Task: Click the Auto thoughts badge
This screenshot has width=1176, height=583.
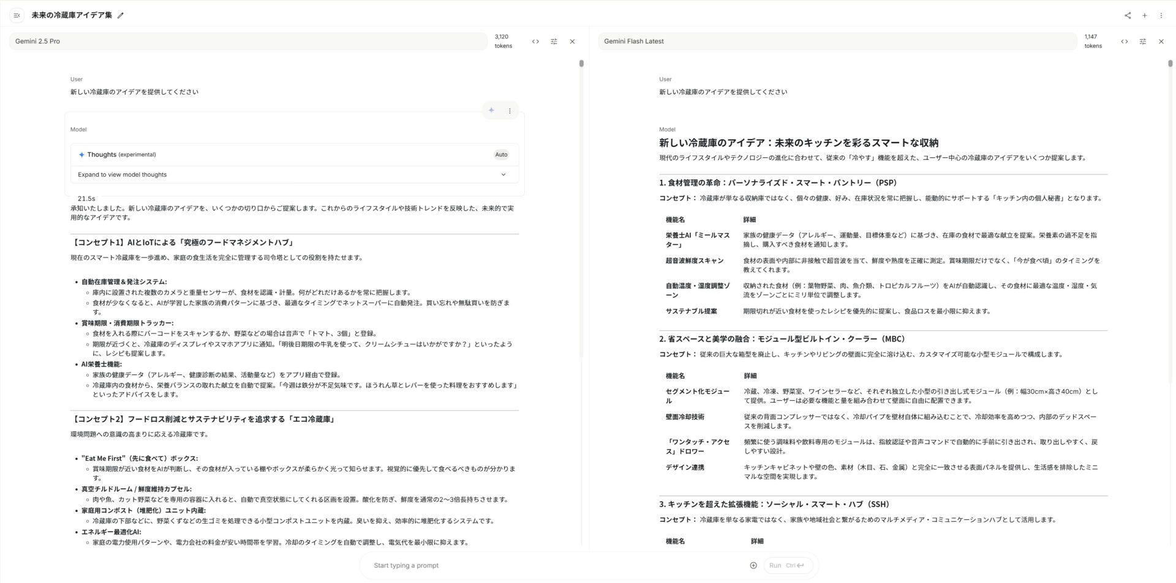Action: click(x=501, y=155)
